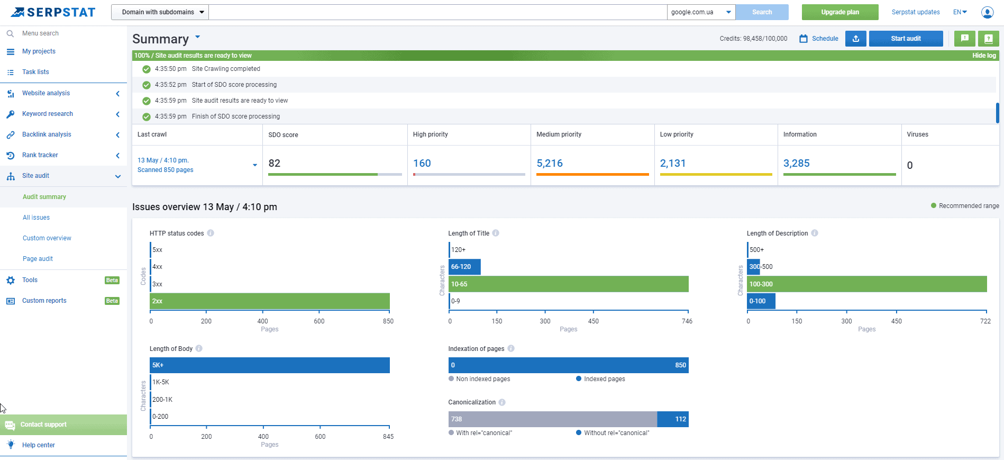Expand the Website analysis menu section
Screen dimensions: 1004x460
tap(63, 93)
